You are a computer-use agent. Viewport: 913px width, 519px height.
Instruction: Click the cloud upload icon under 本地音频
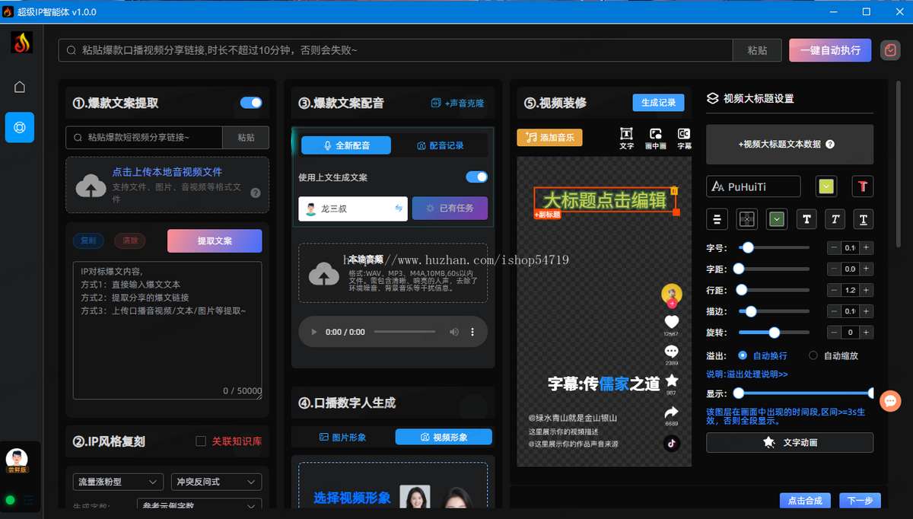(324, 273)
